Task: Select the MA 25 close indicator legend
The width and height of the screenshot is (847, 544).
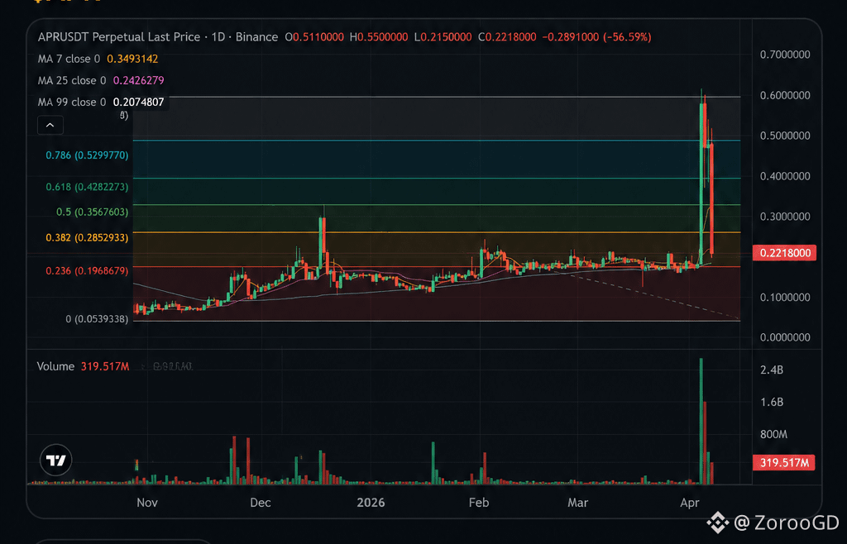Action: tap(72, 80)
